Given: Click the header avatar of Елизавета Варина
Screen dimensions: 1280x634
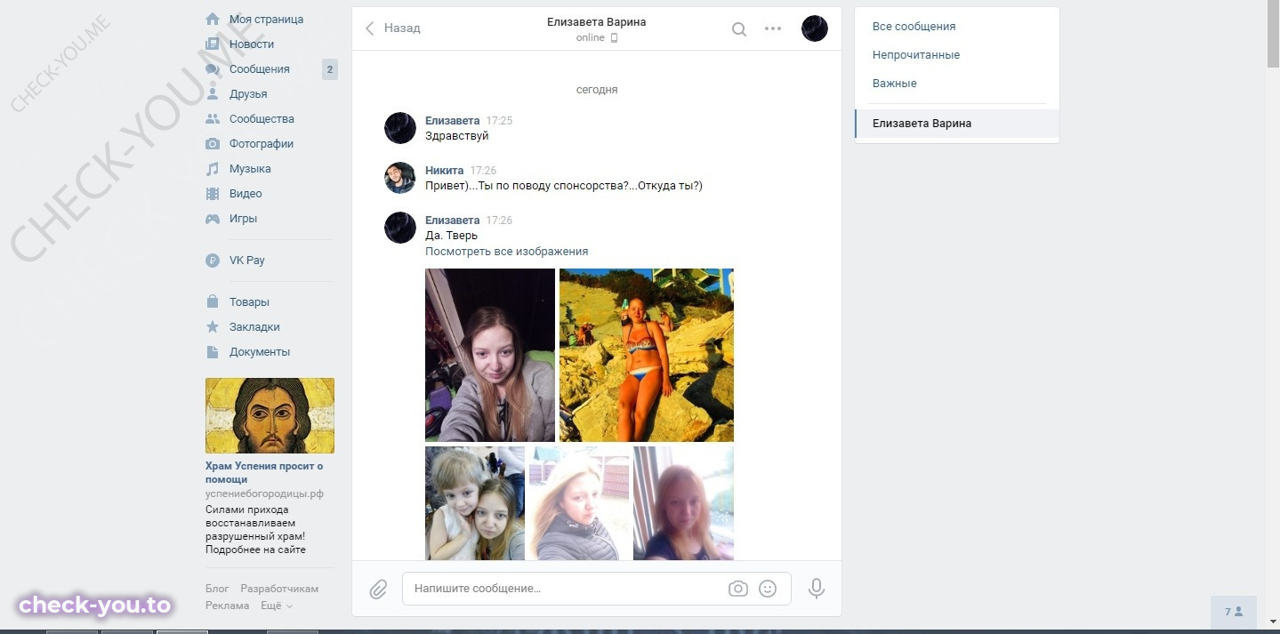Looking at the screenshot, I should coord(815,28).
